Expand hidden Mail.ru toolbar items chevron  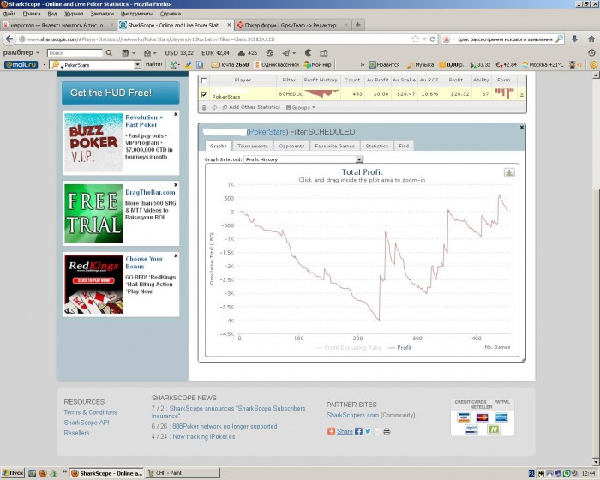(x=362, y=64)
